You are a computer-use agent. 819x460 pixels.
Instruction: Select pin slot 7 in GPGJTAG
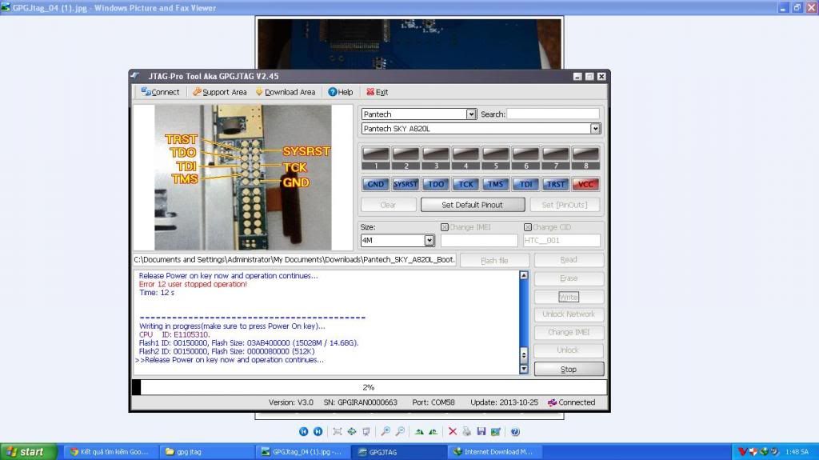click(556, 158)
